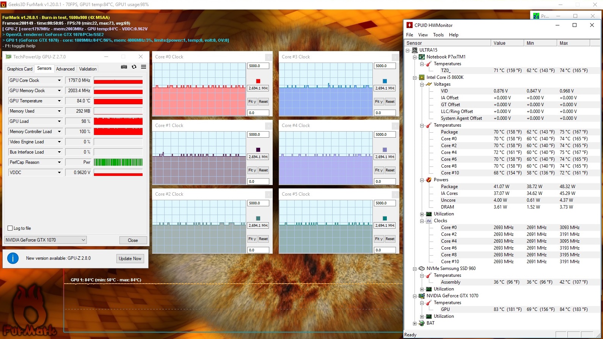Click the Utilization icon under NVMe Samsung SSD 960
This screenshot has height=339, width=603.
pyautogui.click(x=429, y=289)
